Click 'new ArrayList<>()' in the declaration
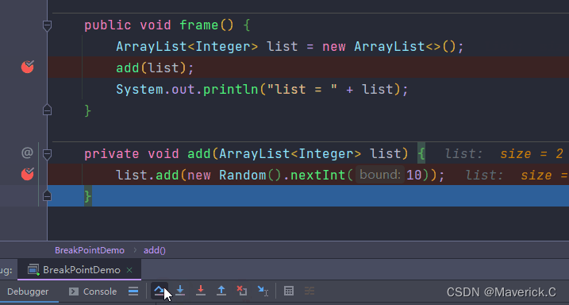This screenshot has width=569, height=305. tap(389, 47)
